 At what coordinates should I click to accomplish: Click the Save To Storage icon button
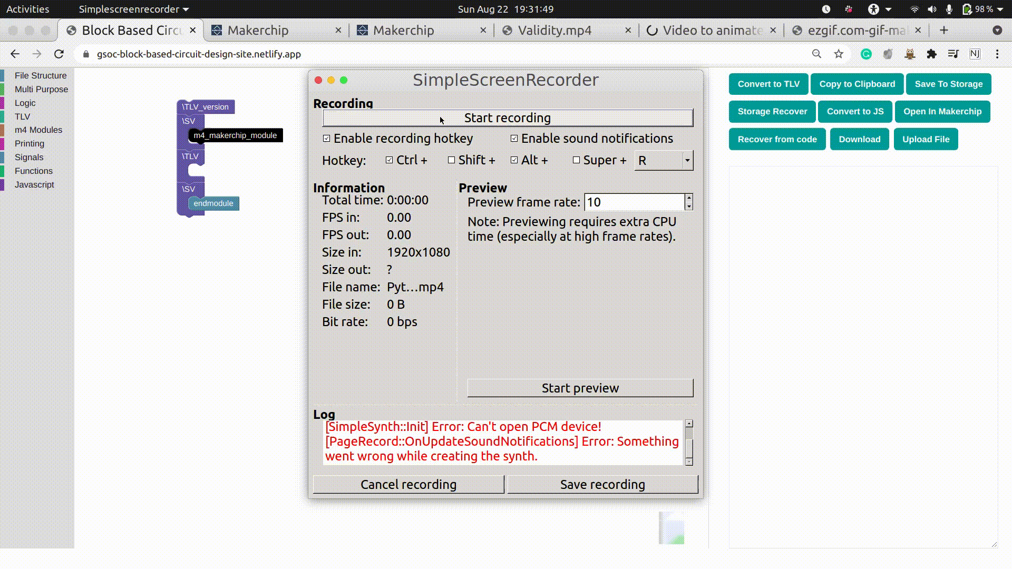[949, 84]
